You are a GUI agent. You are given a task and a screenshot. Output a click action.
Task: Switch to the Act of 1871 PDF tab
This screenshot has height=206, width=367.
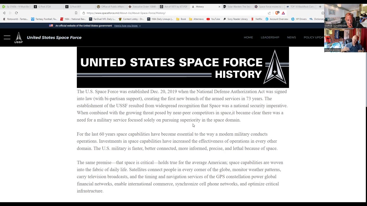click(x=173, y=7)
